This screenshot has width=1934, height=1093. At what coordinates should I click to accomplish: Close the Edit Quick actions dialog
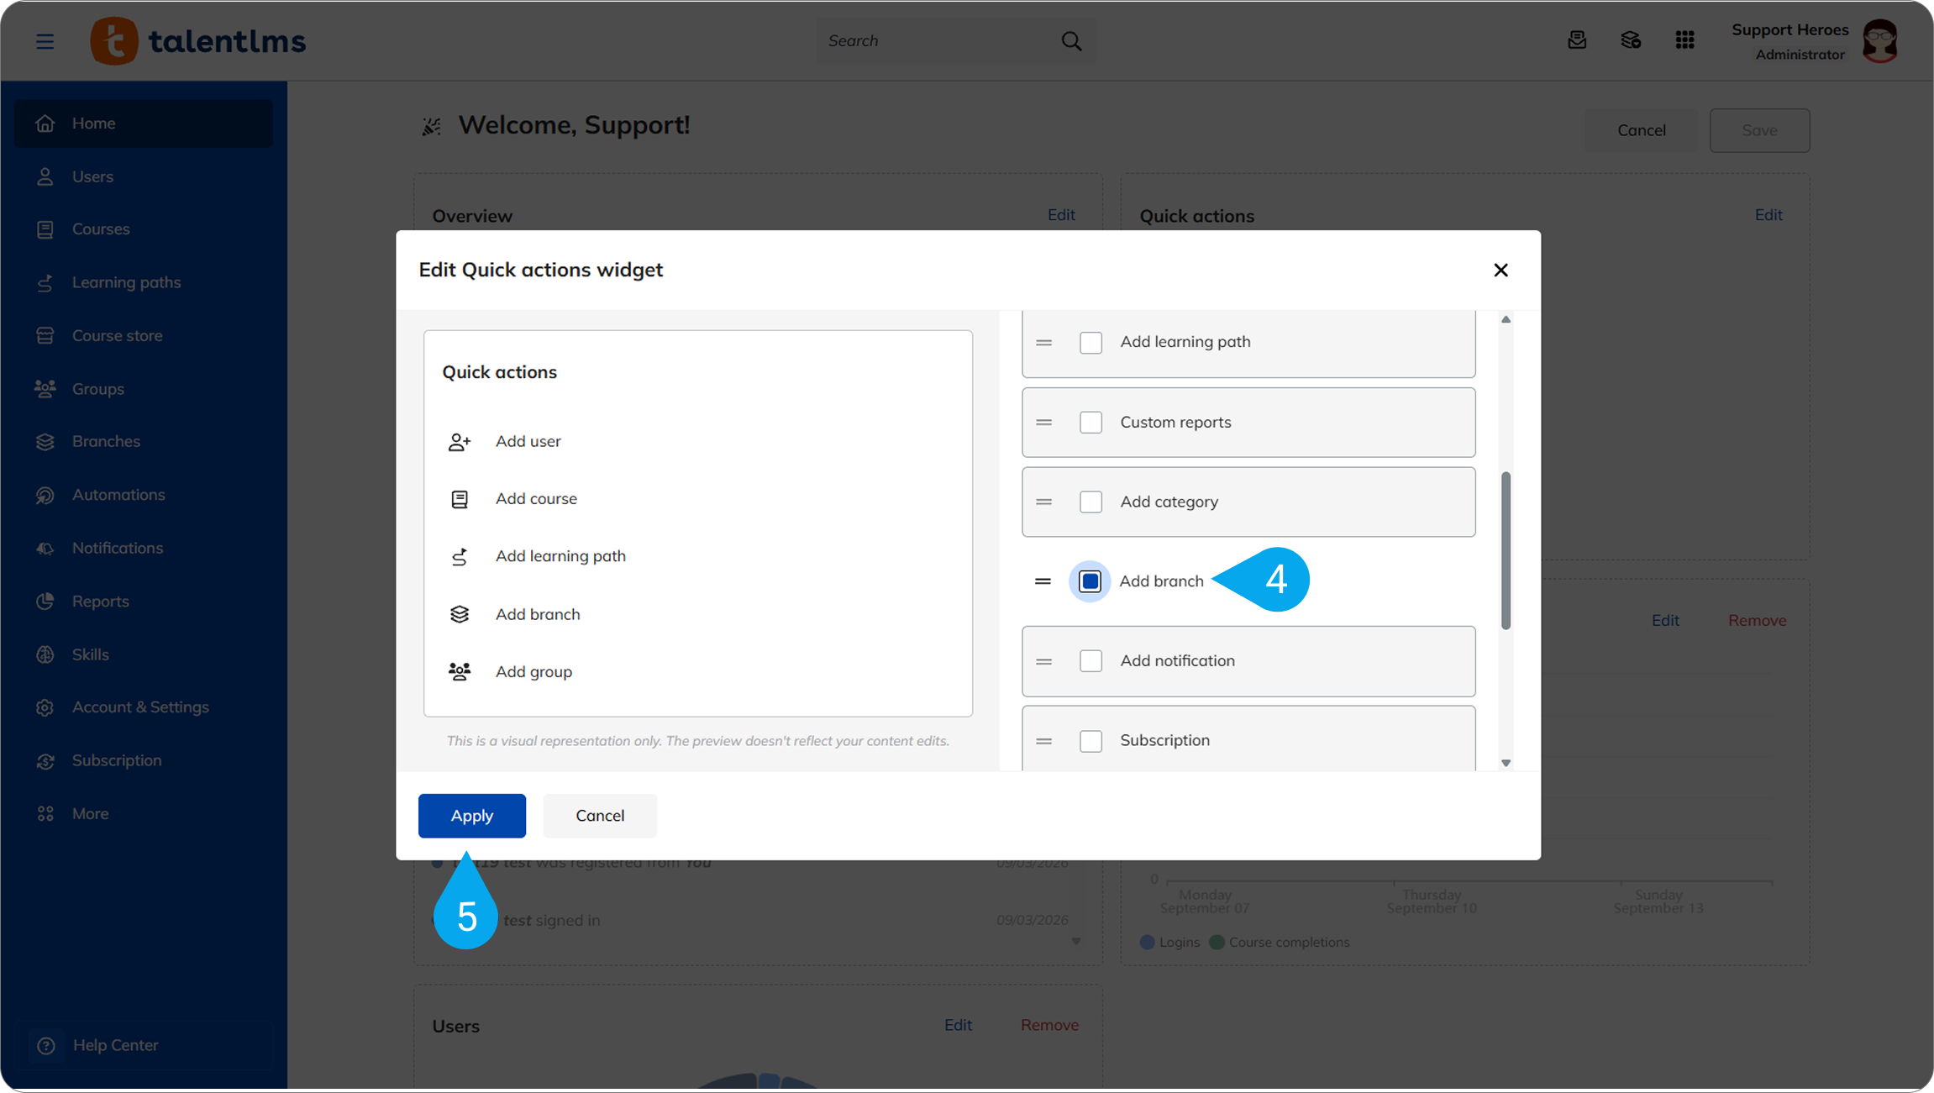(1500, 270)
